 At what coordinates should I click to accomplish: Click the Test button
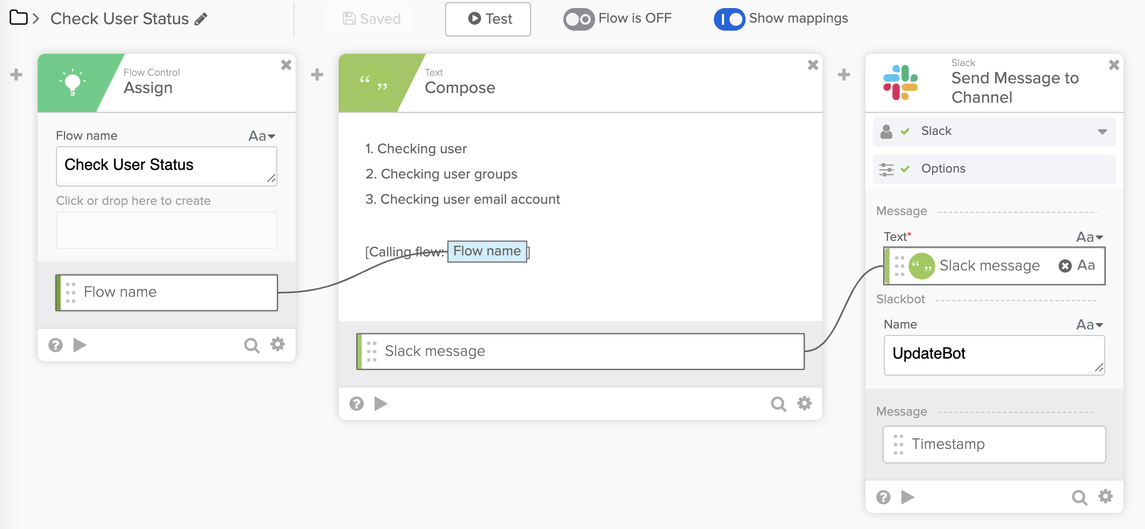pos(488,19)
